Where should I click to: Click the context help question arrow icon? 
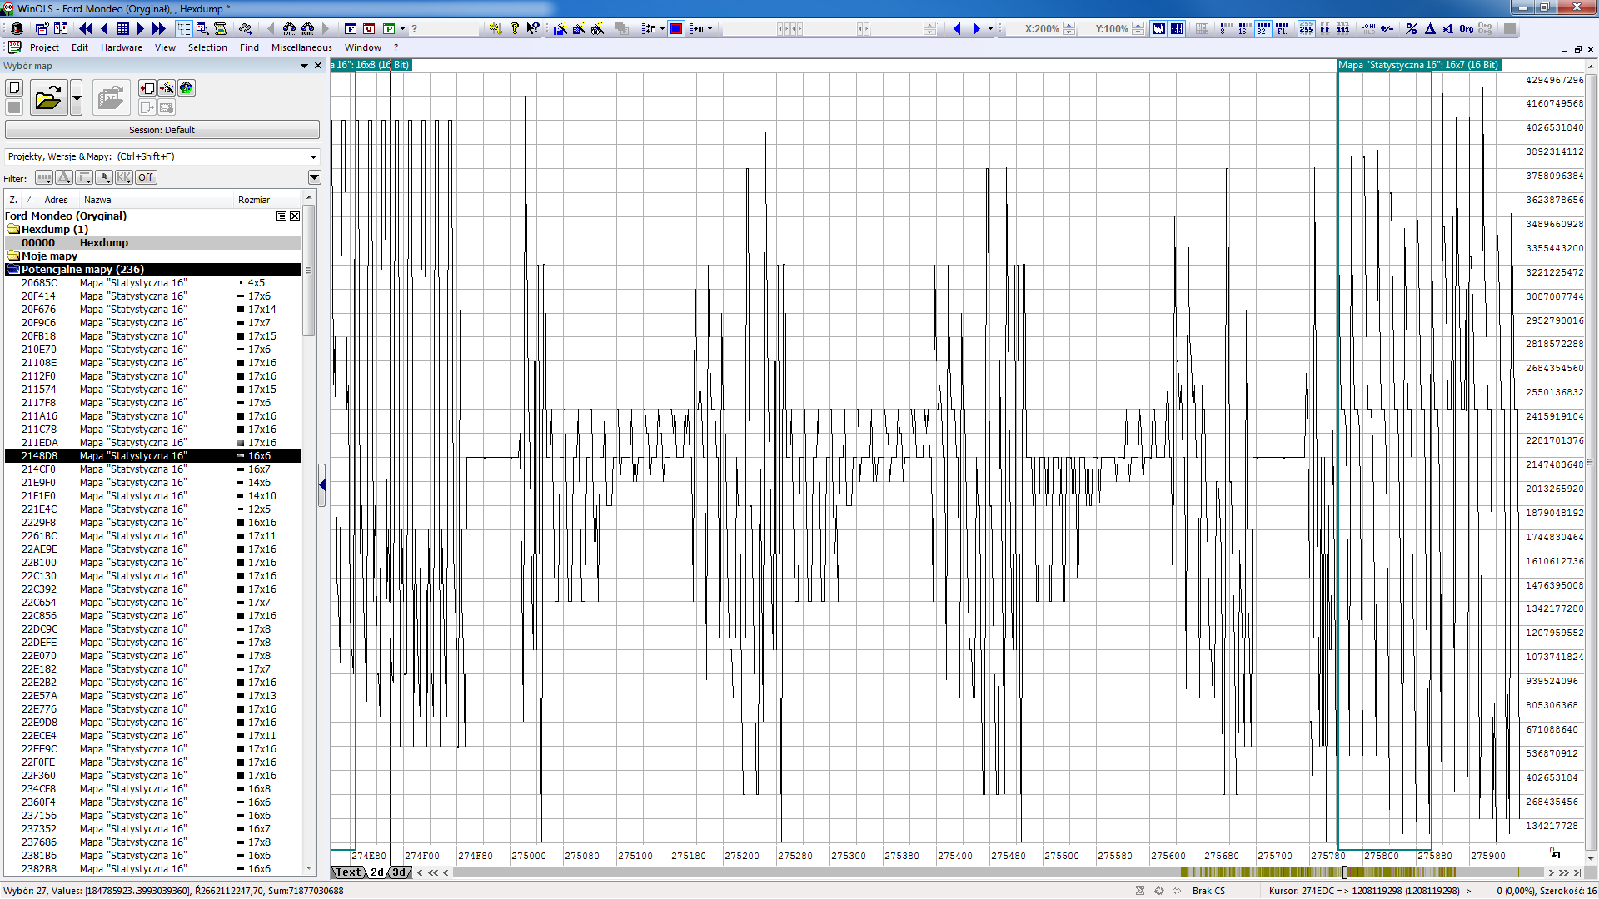(x=533, y=28)
